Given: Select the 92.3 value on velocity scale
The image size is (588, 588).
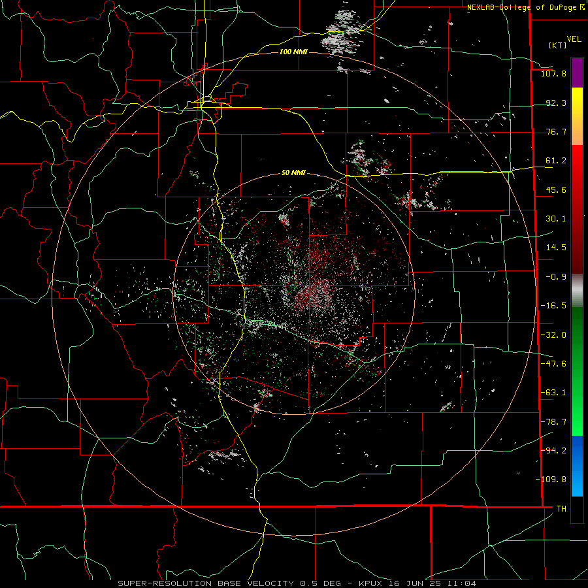Looking at the screenshot, I should click(x=556, y=103).
